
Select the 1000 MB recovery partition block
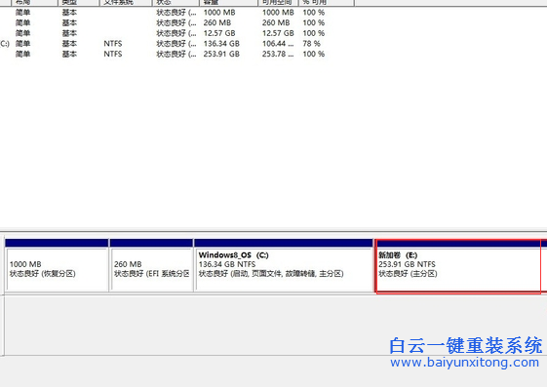click(58, 266)
